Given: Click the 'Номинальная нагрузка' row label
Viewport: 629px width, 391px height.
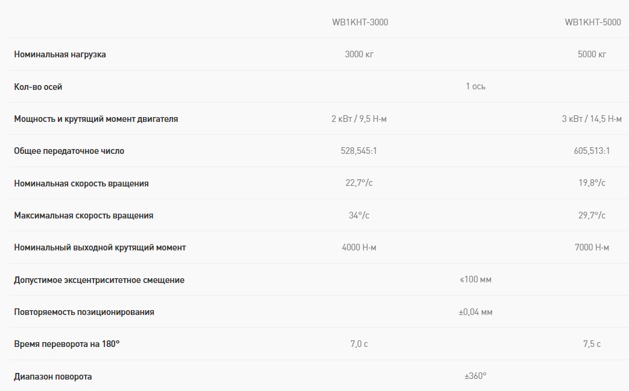Looking at the screenshot, I should click(60, 54).
